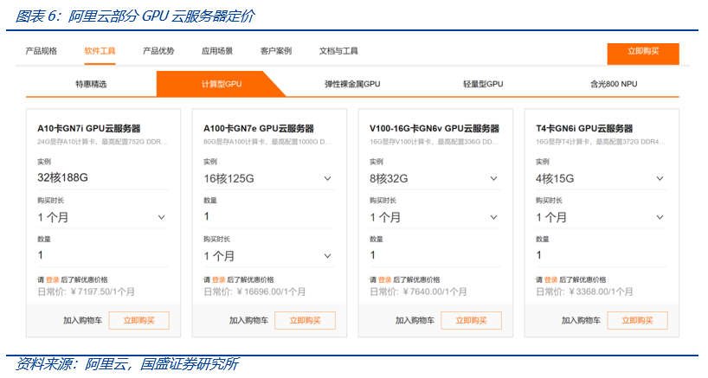This screenshot has width=708, height=378.
Task: Open the 含光800 NPU category
Action: click(x=614, y=84)
